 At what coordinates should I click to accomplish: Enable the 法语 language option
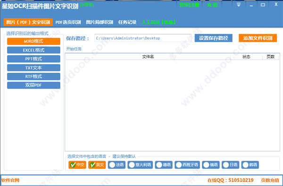pyautogui.click(x=117, y=165)
